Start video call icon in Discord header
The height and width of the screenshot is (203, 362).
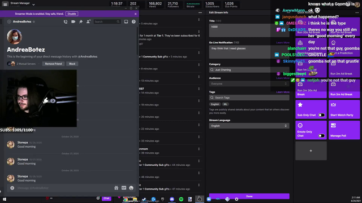coord(73,21)
